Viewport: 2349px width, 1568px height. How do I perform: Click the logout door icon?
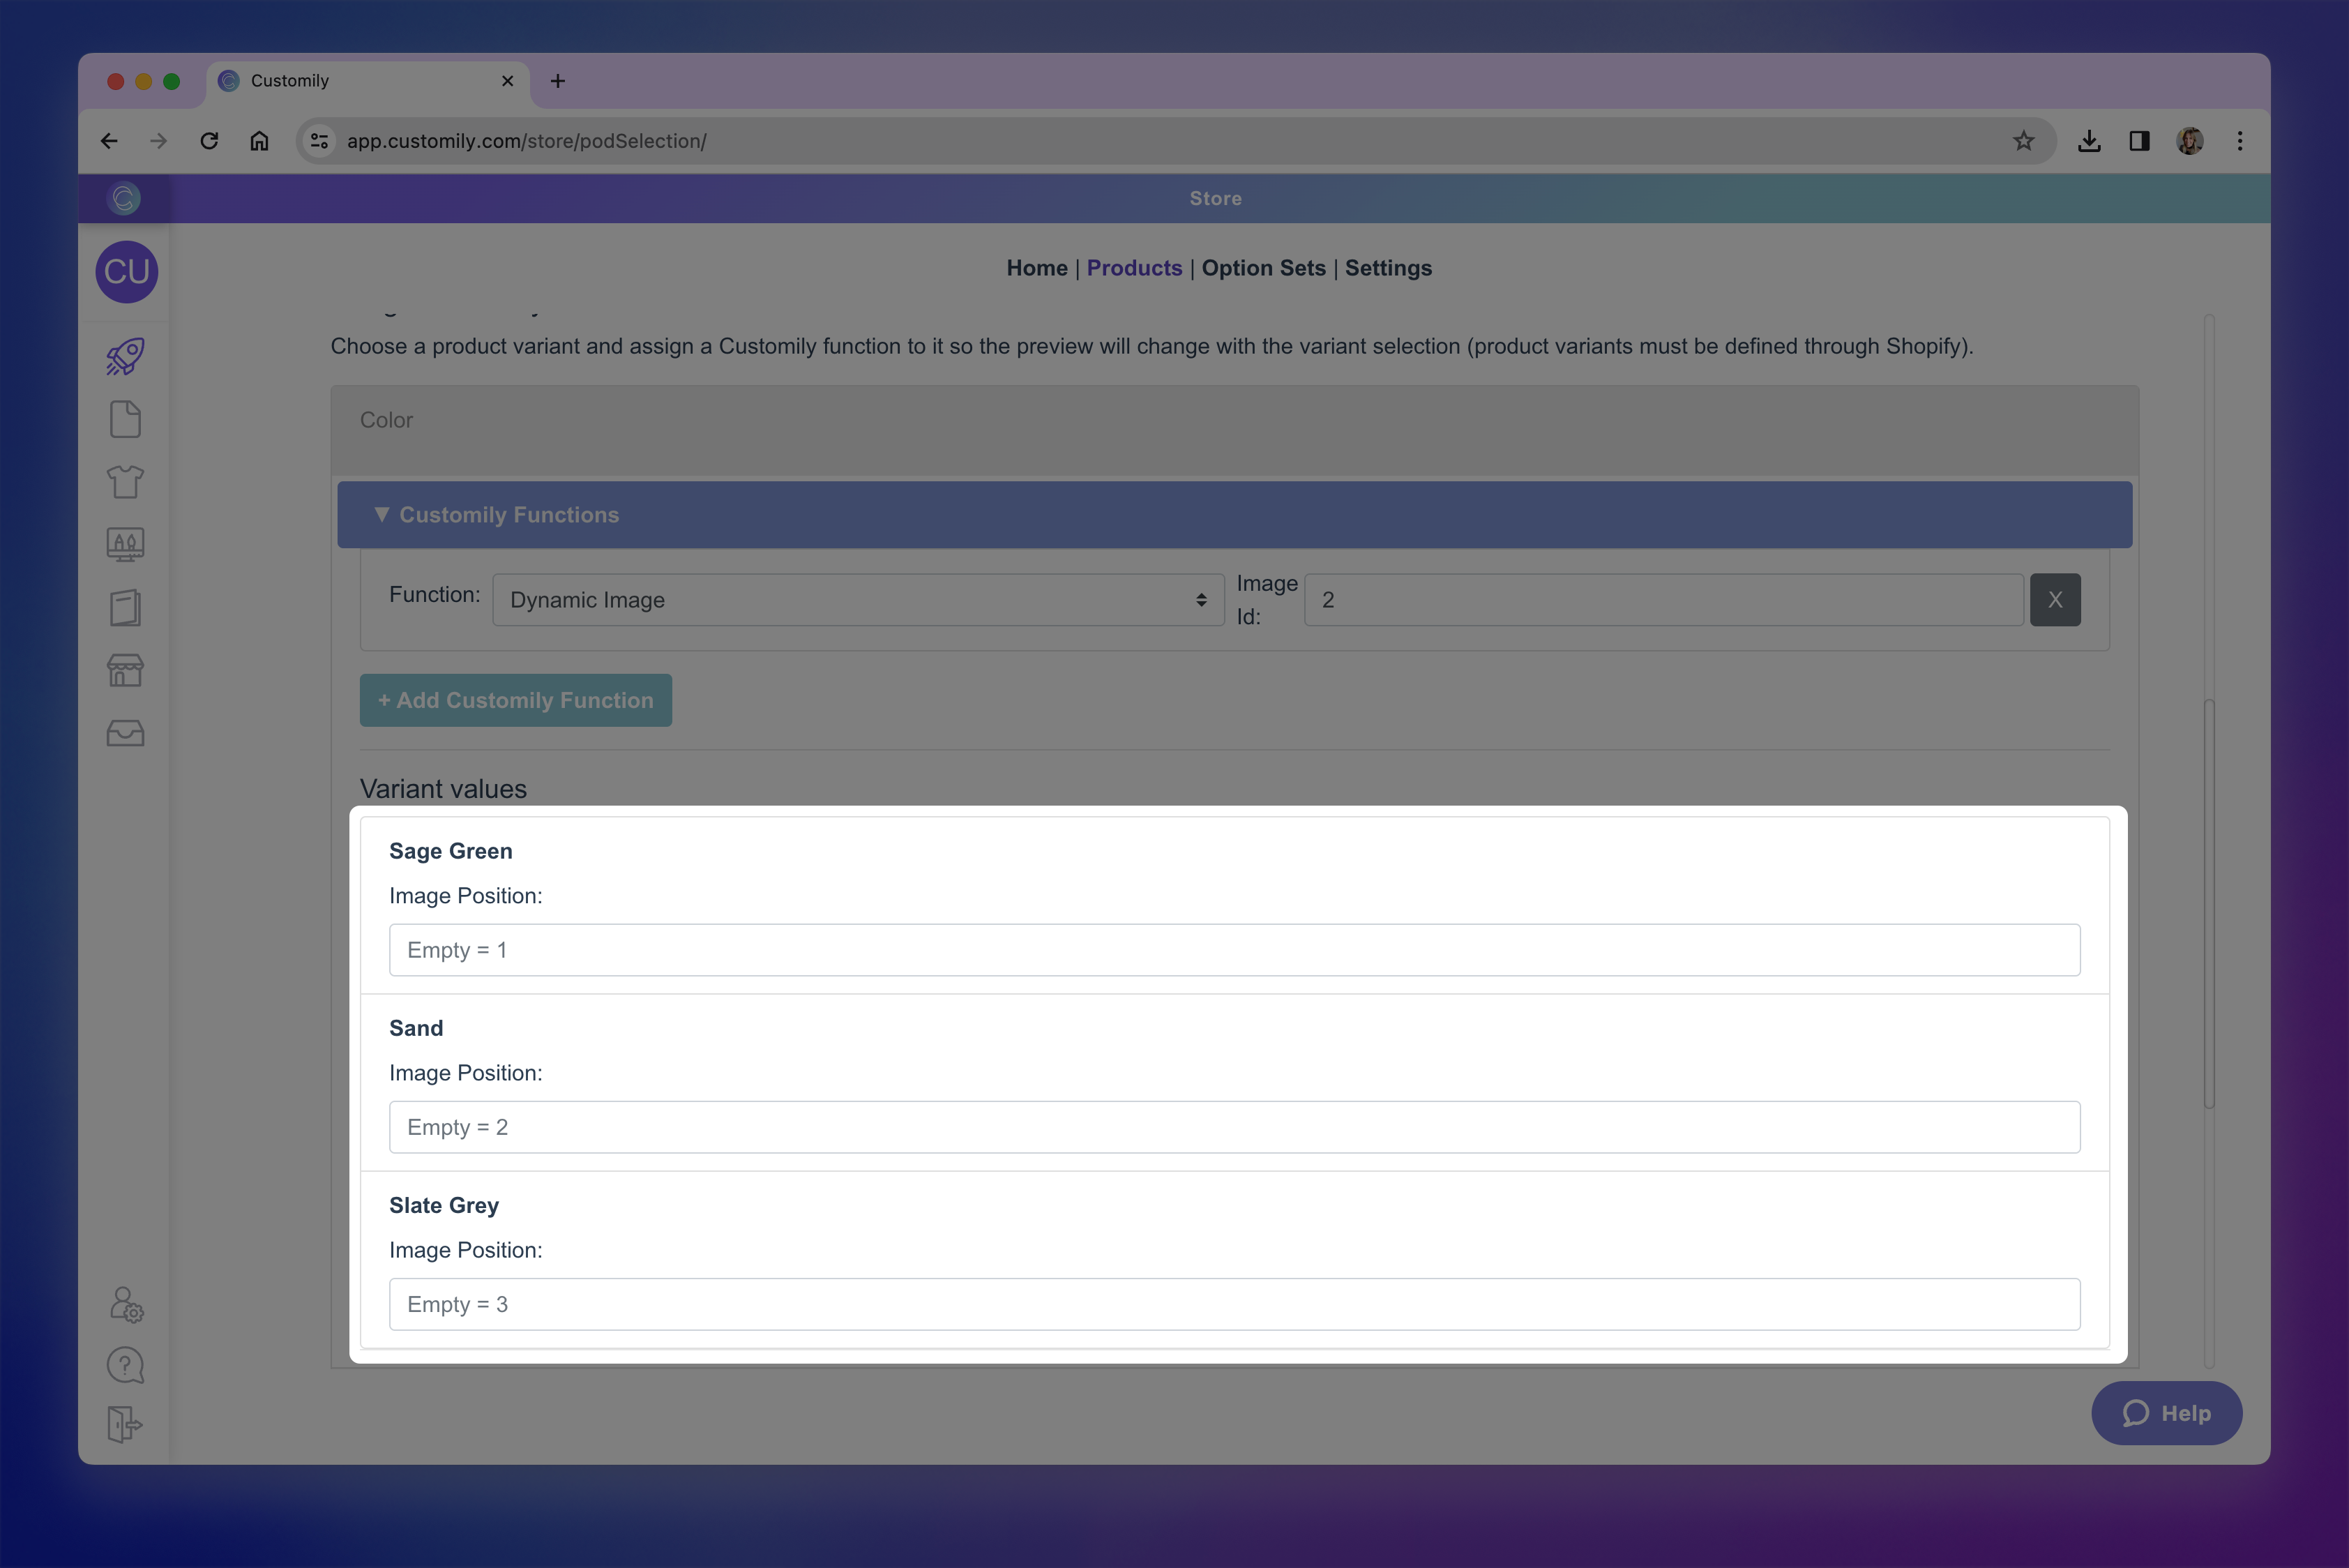click(x=125, y=1424)
